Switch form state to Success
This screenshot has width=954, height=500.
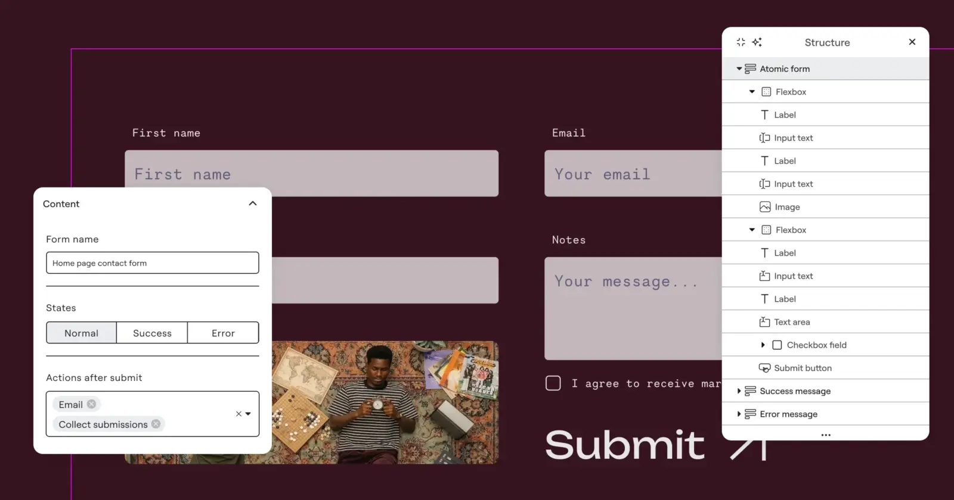152,333
